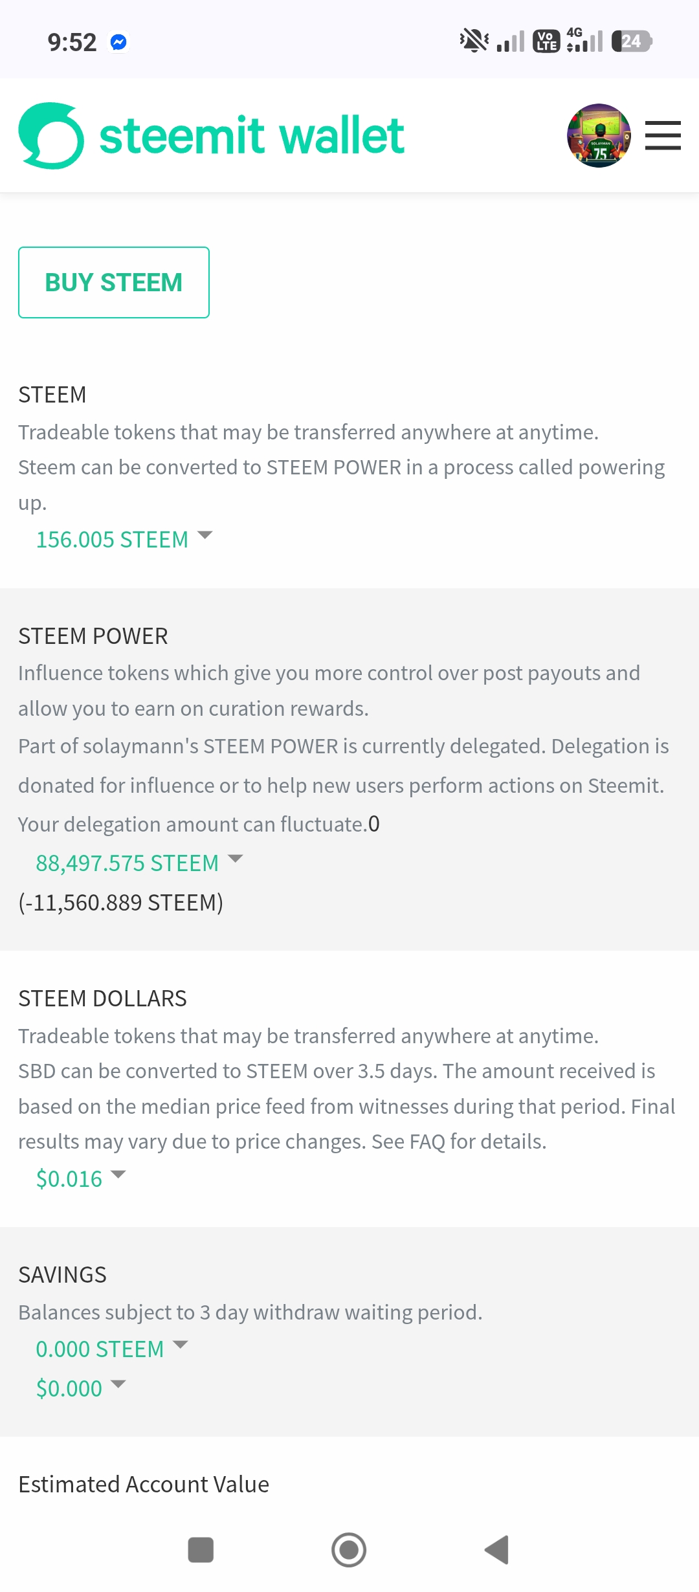Tap the BUY STEEM button
Image resolution: width=699 pixels, height=1592 pixels.
114,282
